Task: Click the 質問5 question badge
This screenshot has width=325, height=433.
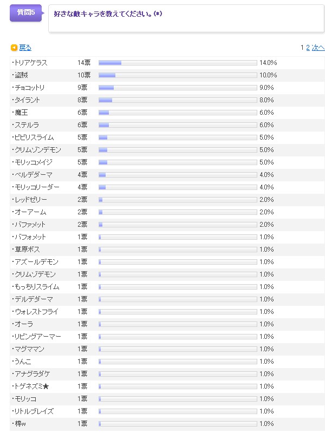Action: click(x=25, y=14)
